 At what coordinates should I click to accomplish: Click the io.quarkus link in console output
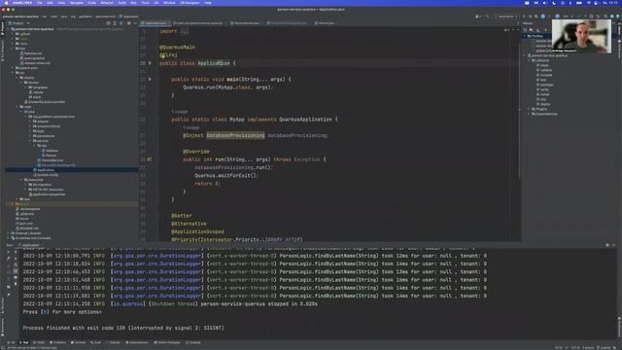[x=128, y=304]
